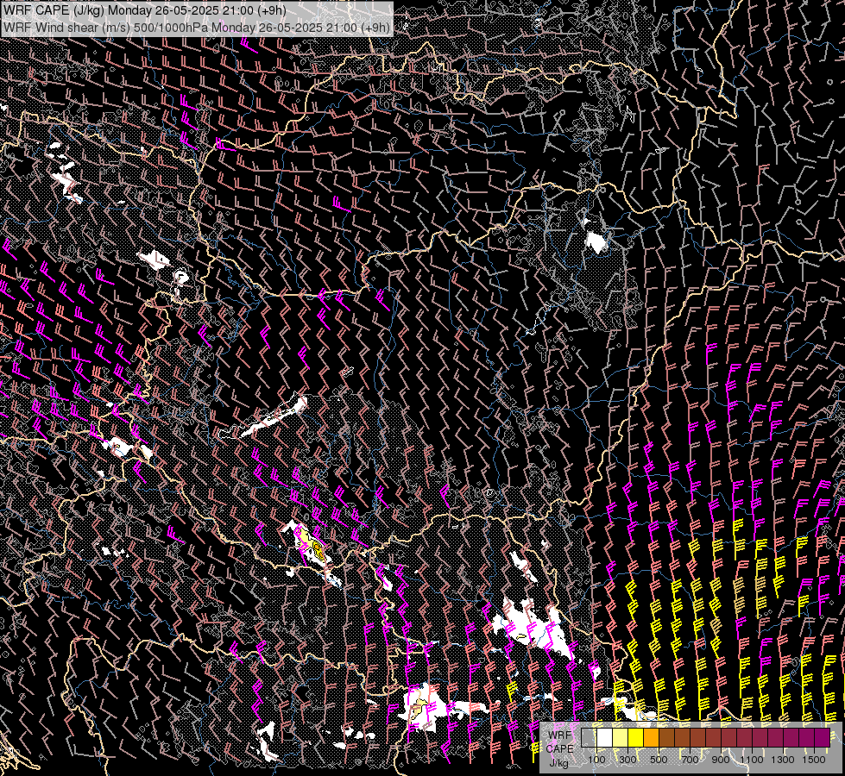Image resolution: width=845 pixels, height=776 pixels.
Task: Click the 'J/kg' unit label in legend
Action: coord(558,763)
